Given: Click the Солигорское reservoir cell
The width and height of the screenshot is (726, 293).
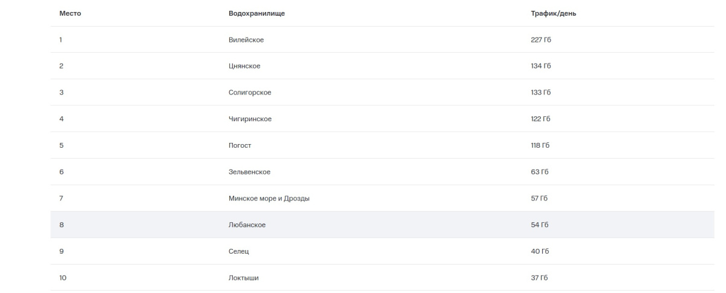Looking at the screenshot, I should click(x=250, y=93).
